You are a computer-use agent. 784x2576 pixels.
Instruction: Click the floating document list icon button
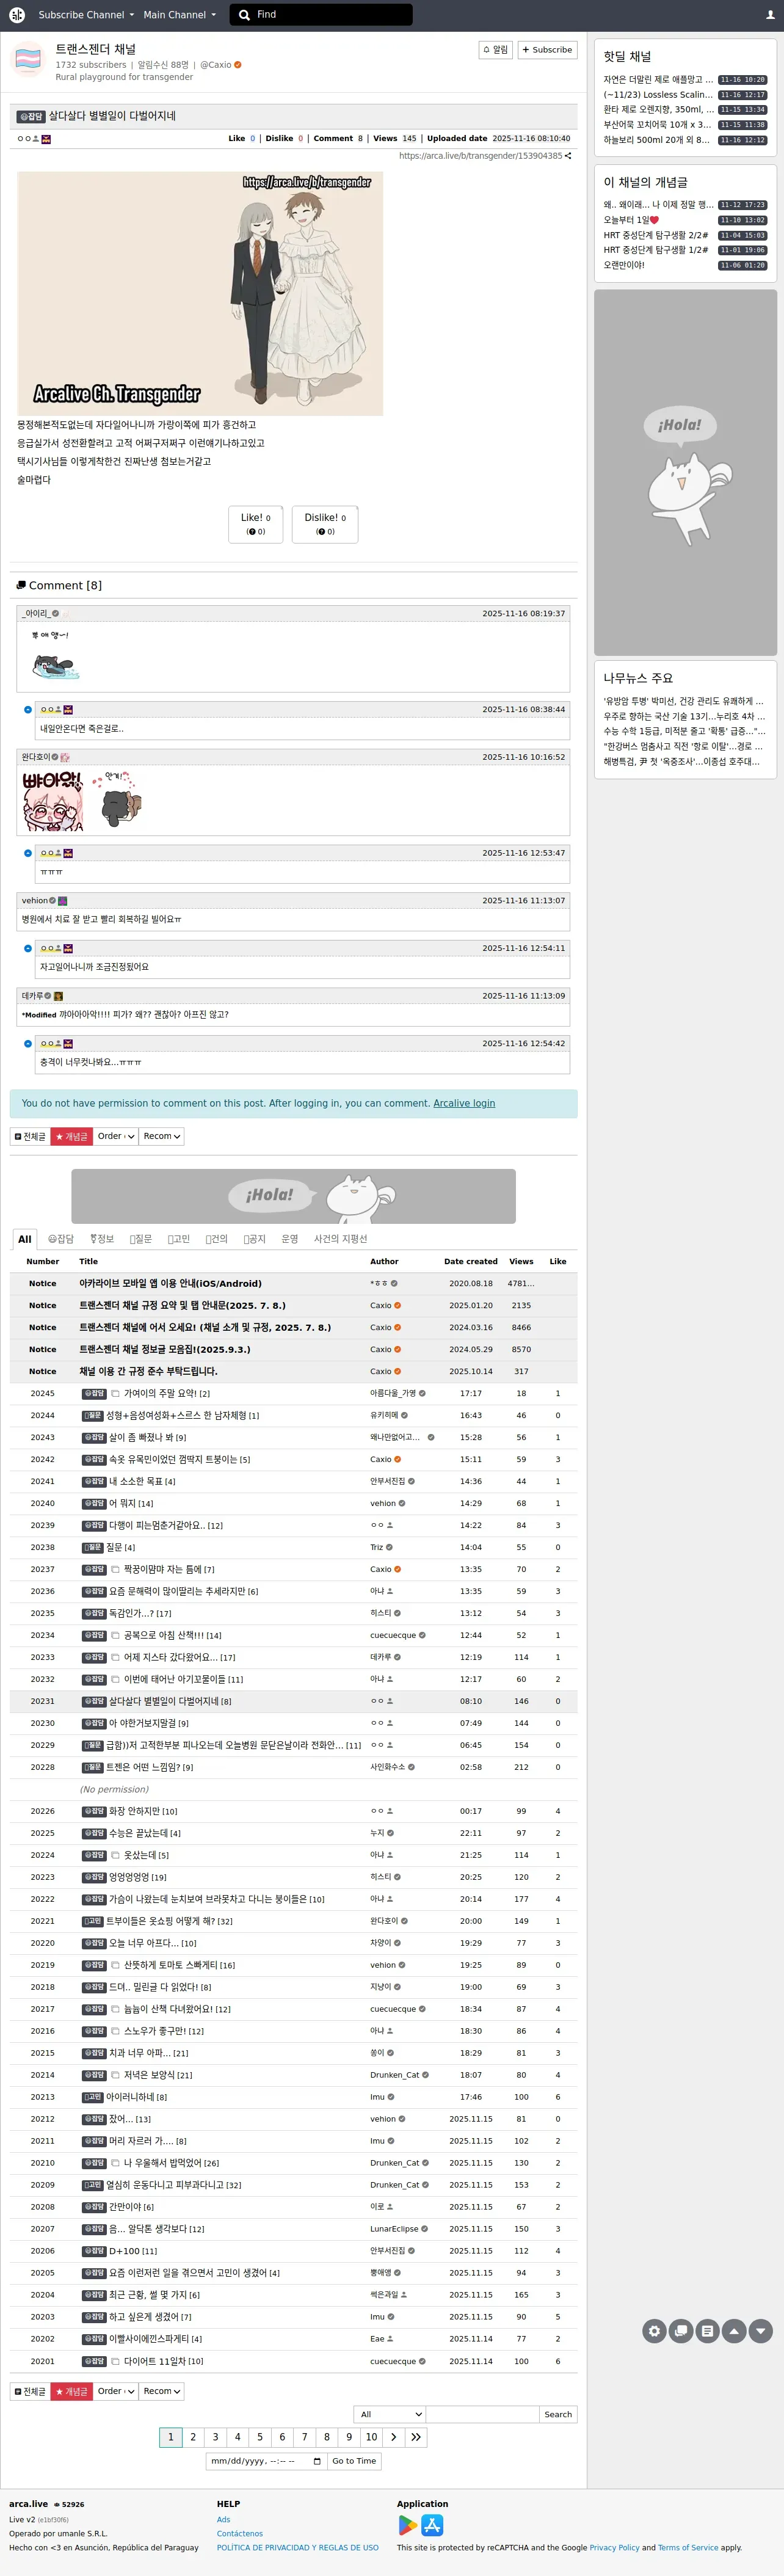(707, 2330)
